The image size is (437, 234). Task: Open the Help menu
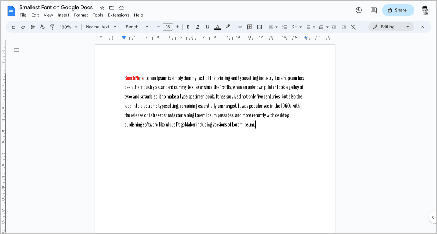[138, 15]
